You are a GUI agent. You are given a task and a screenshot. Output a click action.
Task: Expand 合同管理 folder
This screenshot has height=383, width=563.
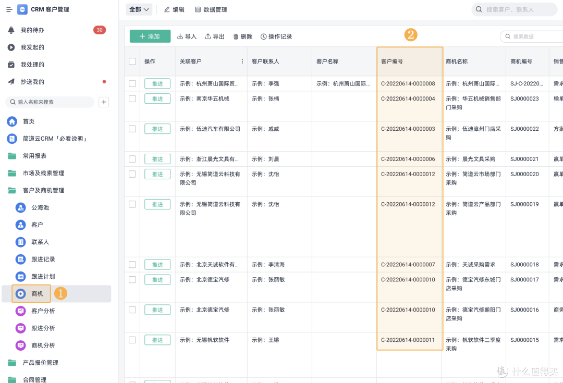point(12,379)
